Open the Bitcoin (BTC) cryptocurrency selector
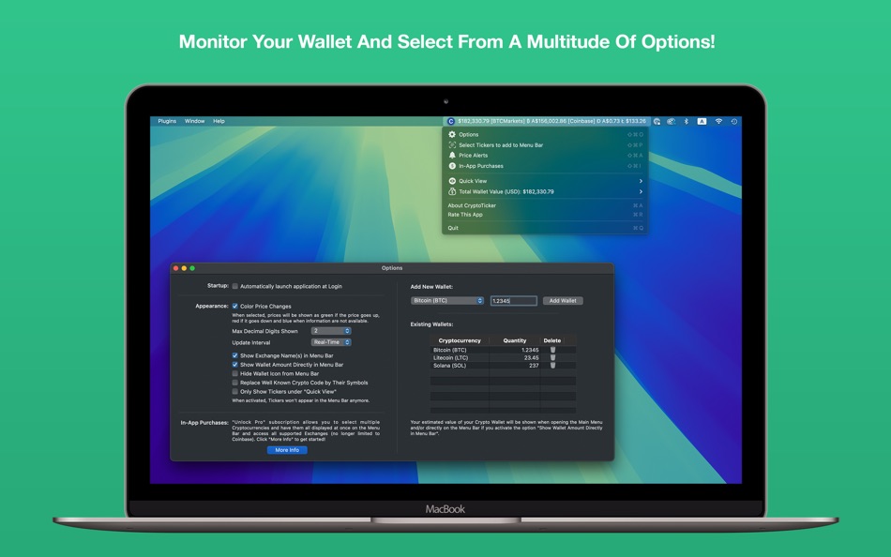Viewport: 891px width, 557px height. pos(447,301)
